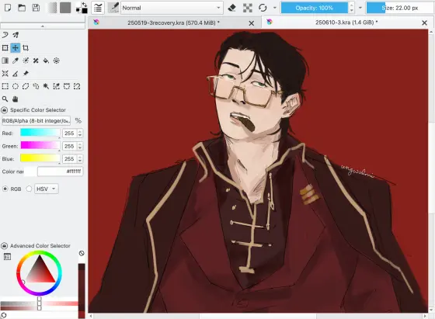Create a new document
435x319 pixels.
[x=8, y=8]
